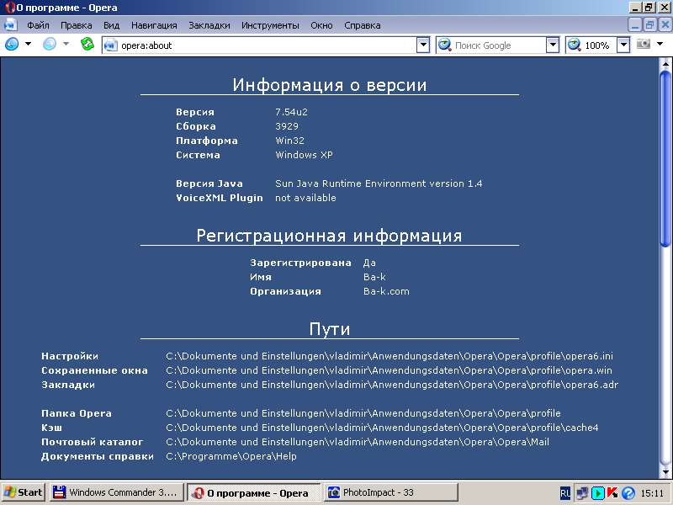The height and width of the screenshot is (505, 673).
Task: Click the path ending in opera6.ini
Action: click(389, 356)
